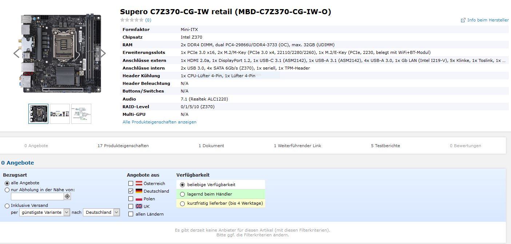
Task: Click the RAM specification value text
Action: point(258,45)
